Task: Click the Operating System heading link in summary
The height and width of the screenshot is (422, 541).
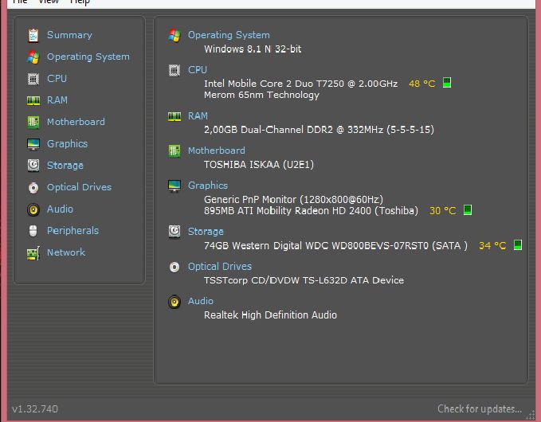Action: click(229, 35)
